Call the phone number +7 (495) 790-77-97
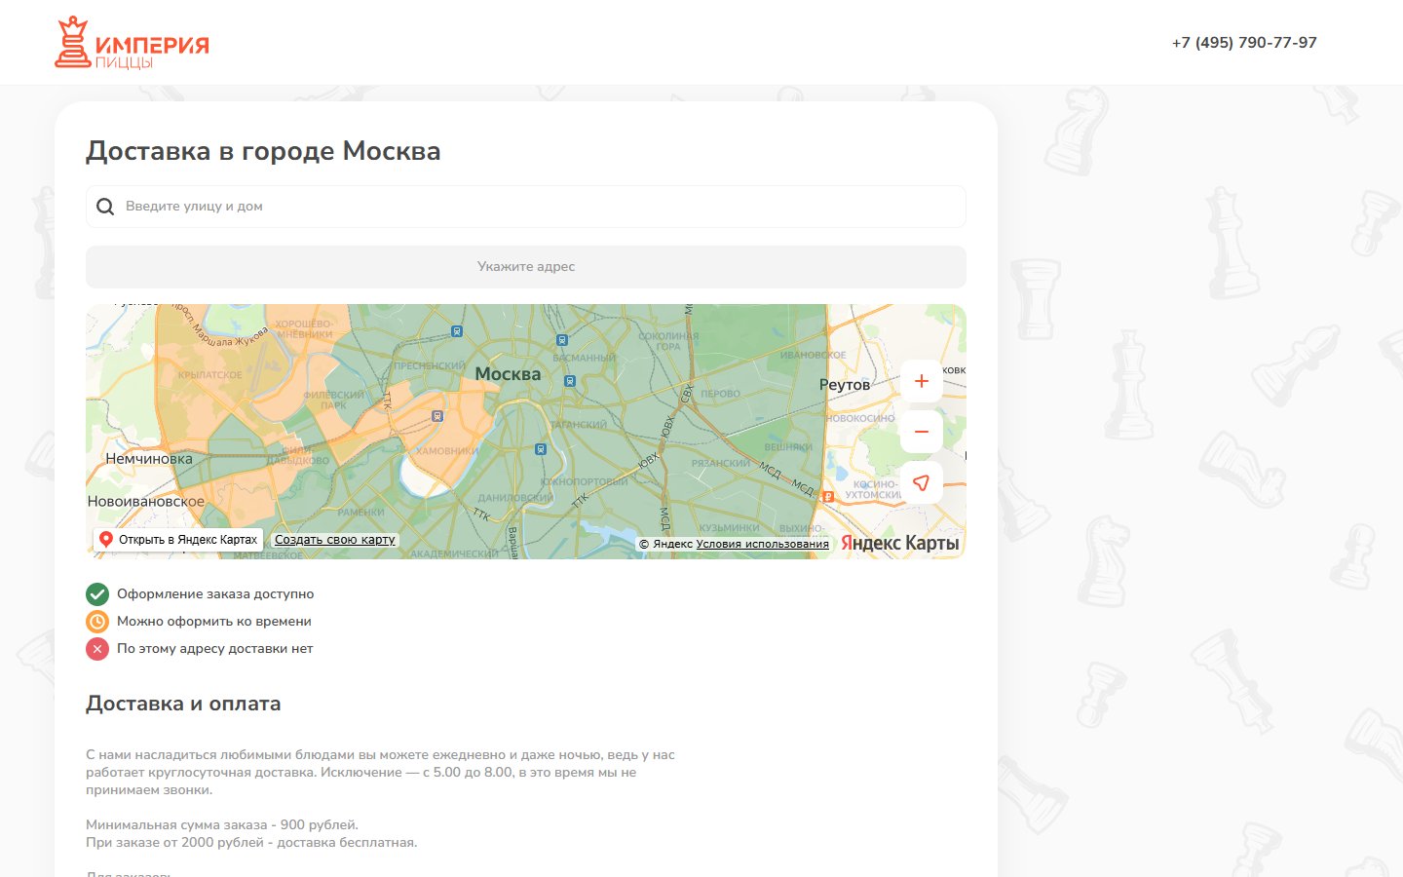This screenshot has width=1403, height=877. pos(1244,43)
